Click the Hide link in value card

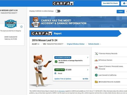point(85,79)
